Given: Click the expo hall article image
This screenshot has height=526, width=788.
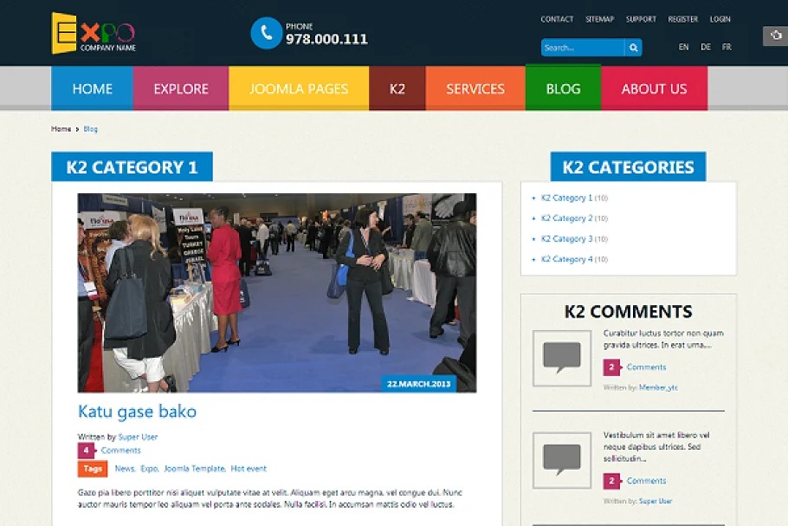Looking at the screenshot, I should click(277, 292).
